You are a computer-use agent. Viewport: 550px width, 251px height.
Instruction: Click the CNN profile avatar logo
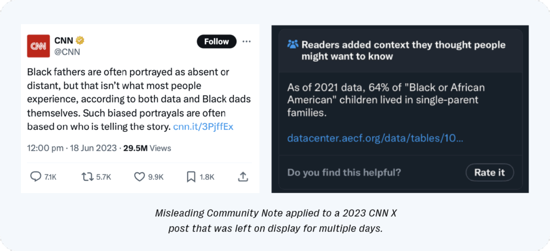[38, 46]
